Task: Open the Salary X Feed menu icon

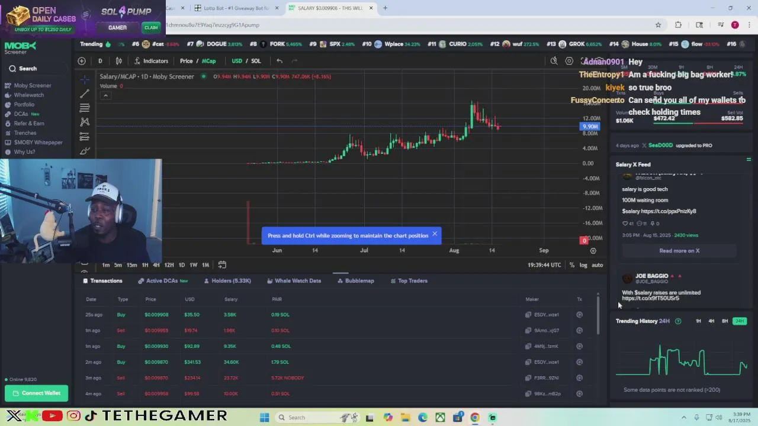Action: pyautogui.click(x=749, y=160)
